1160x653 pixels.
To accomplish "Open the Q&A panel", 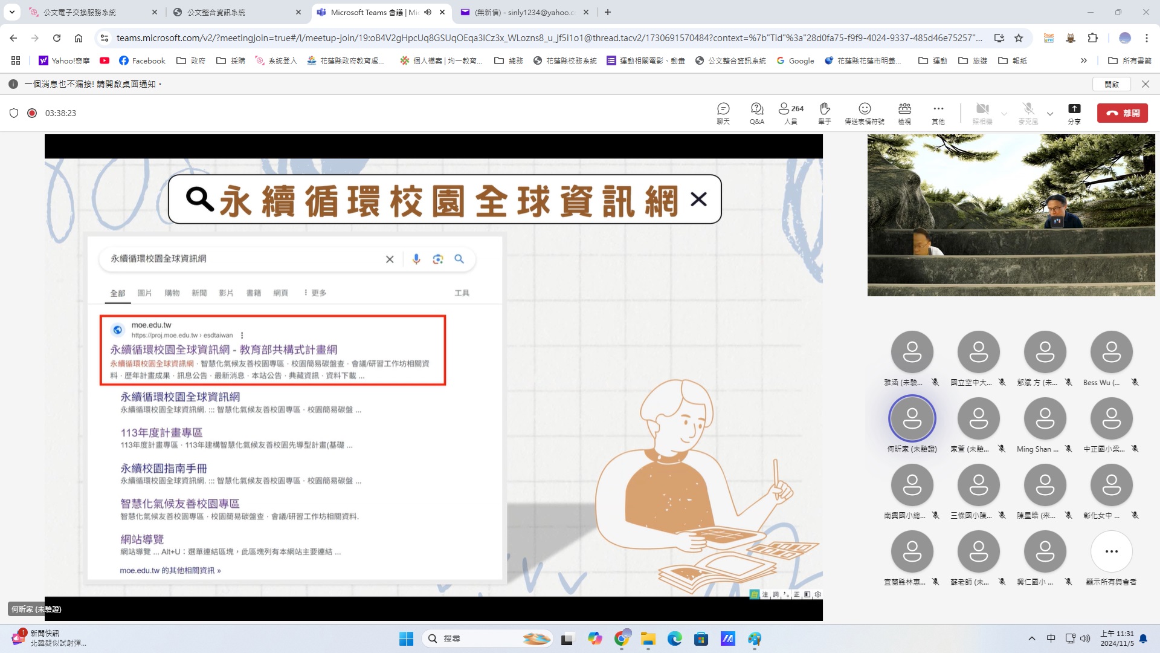I will point(756,112).
